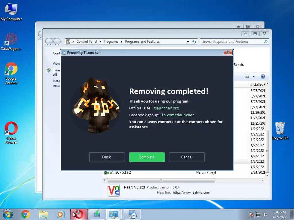Click the Back navigation arrow in Control Panel
The image size is (294, 220).
49,42
